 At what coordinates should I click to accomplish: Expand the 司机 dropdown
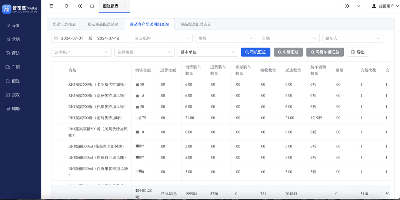click(225, 38)
